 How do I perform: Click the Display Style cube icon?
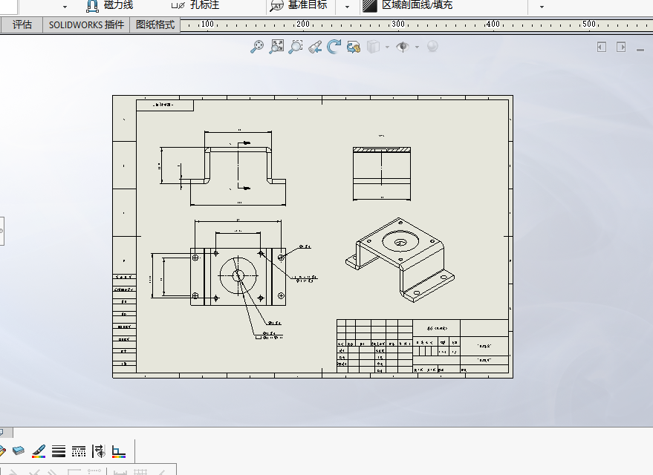coord(373,47)
